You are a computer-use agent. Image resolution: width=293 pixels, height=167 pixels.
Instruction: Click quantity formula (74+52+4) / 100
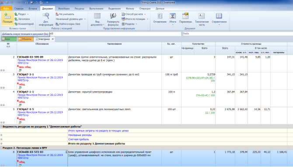[x=205, y=95]
